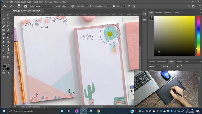Switch to the Adjustments tab

[162, 61]
